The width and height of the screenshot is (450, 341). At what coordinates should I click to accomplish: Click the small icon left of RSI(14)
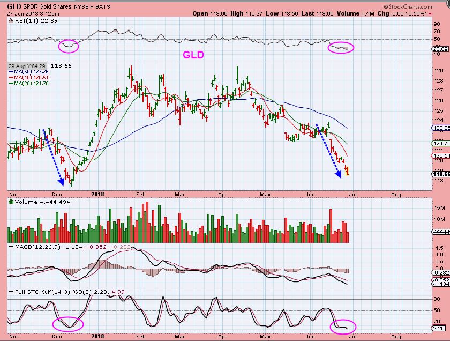(11, 21)
